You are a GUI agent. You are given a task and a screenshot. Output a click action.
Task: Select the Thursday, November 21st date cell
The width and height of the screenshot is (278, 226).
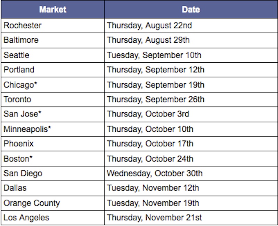tap(191, 218)
